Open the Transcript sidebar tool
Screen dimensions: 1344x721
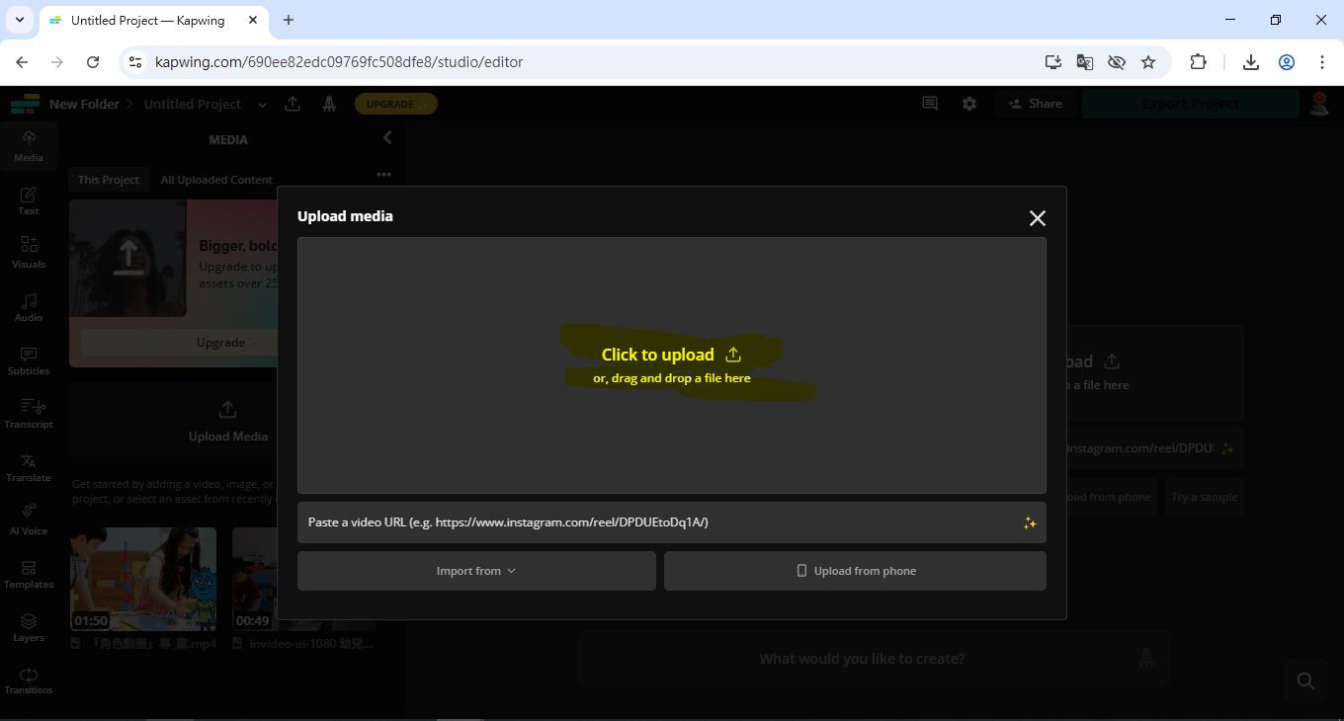(29, 414)
